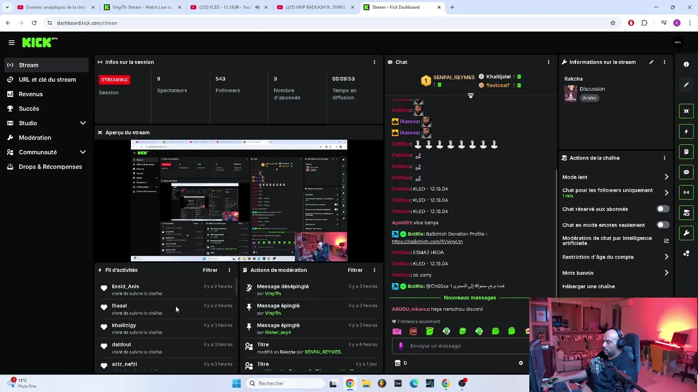Open Actions de la chaîne options menu

pyautogui.click(x=664, y=158)
